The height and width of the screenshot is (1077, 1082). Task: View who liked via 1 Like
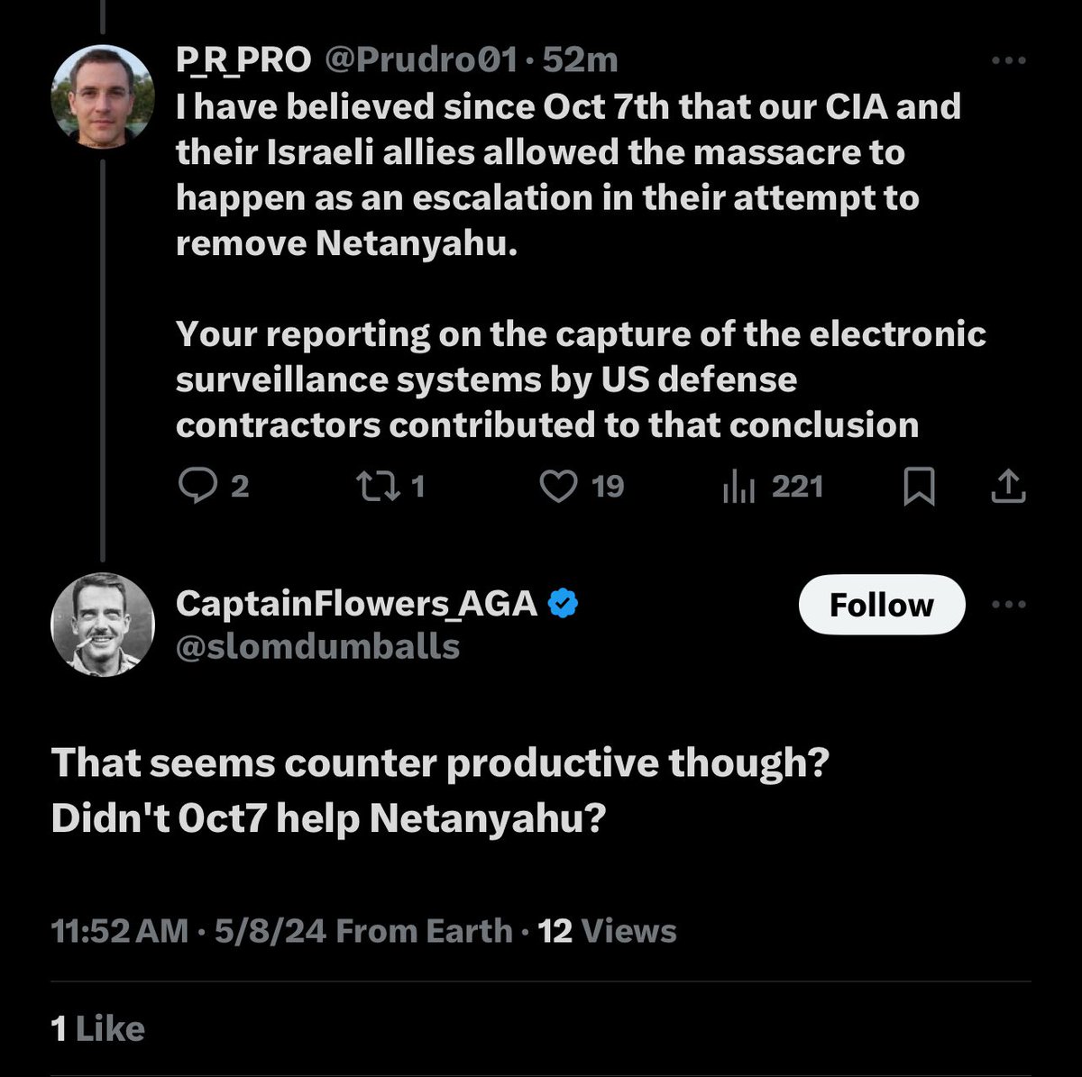pyautogui.click(x=98, y=1029)
